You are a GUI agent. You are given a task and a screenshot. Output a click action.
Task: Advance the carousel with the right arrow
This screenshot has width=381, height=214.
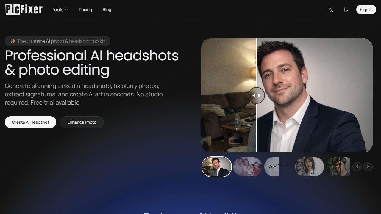tap(368, 167)
